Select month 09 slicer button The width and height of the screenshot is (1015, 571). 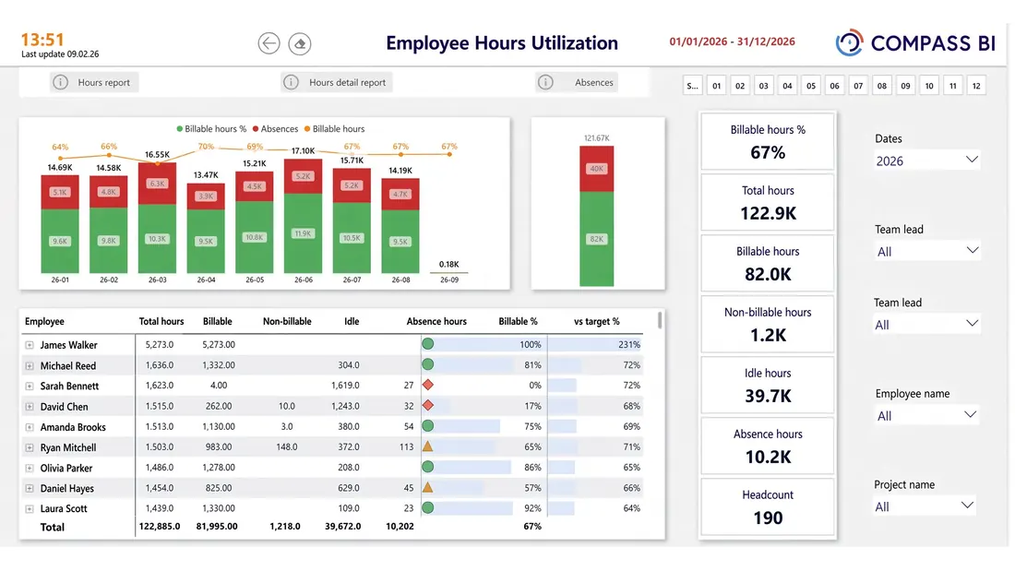[x=905, y=86]
